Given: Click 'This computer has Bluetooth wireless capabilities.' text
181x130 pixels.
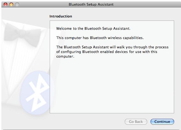Looking at the screenshot, I should point(100,38).
